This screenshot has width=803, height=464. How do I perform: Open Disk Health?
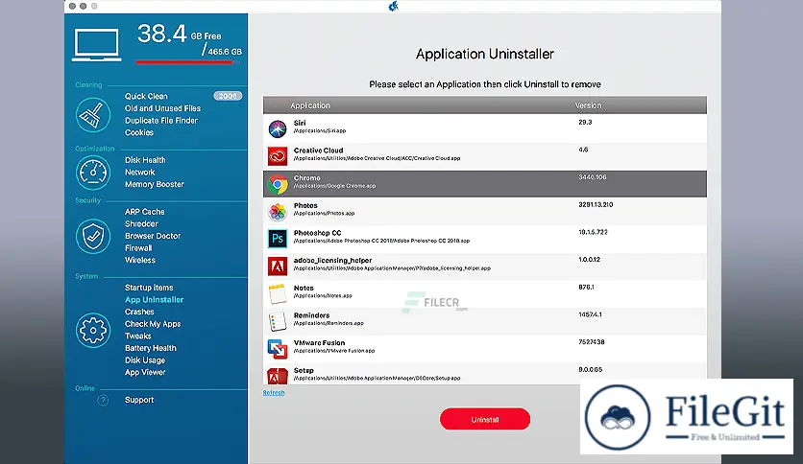(145, 160)
